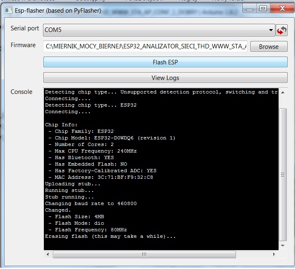Click the 'Flash Size: 4MB' line
Screen dimensions: 295x269
point(76,217)
